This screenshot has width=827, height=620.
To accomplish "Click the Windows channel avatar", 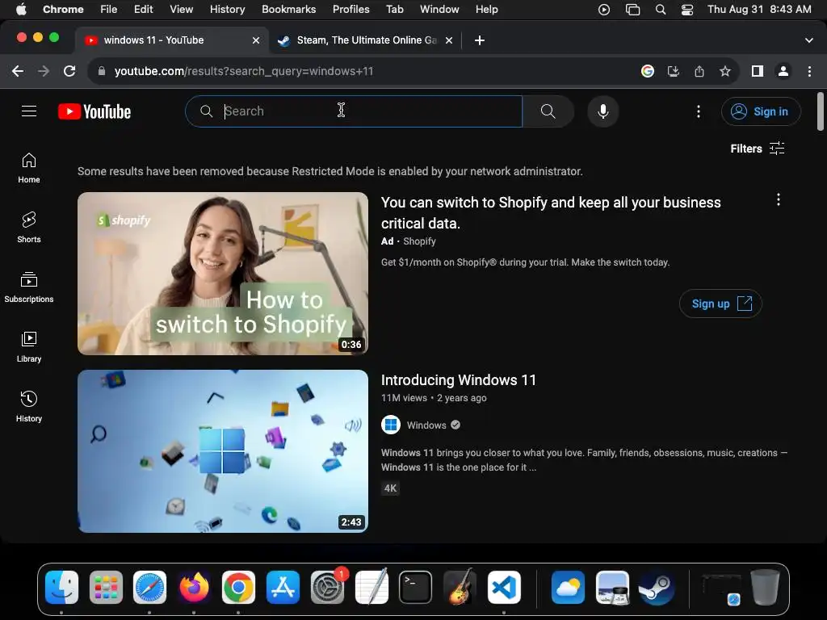I will click(x=391, y=425).
